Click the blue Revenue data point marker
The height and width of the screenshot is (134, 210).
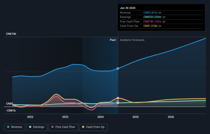click(x=118, y=68)
